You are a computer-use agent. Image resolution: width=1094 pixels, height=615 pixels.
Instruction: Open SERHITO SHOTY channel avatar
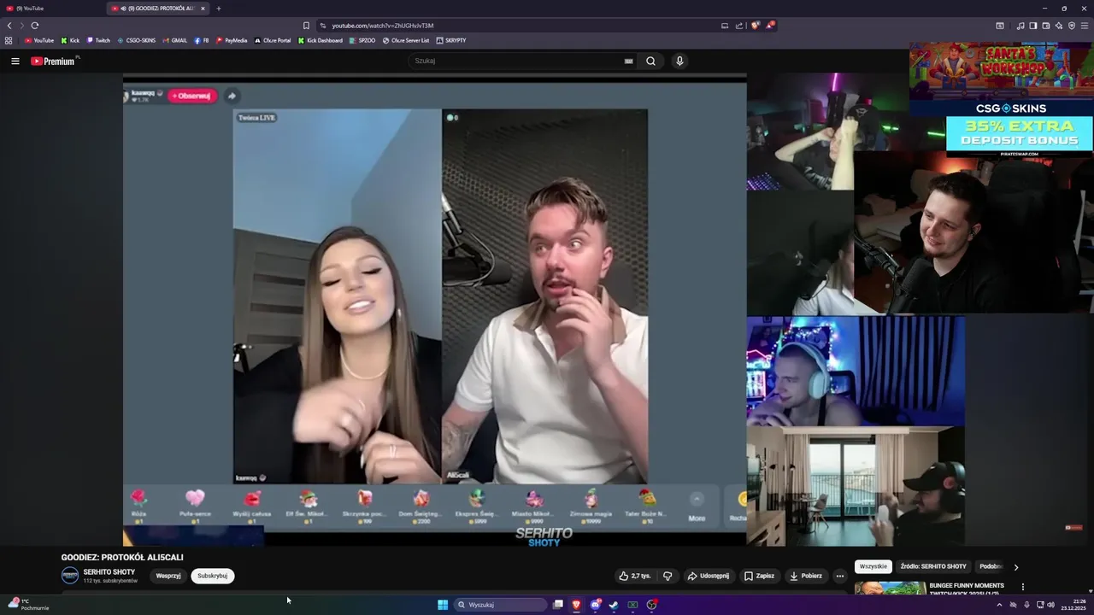[70, 576]
